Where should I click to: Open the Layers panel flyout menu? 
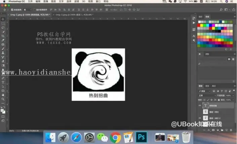[235, 86]
